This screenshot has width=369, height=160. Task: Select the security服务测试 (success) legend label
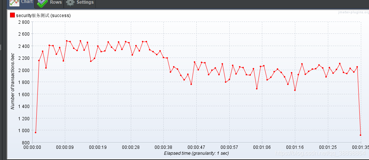tap(43, 16)
